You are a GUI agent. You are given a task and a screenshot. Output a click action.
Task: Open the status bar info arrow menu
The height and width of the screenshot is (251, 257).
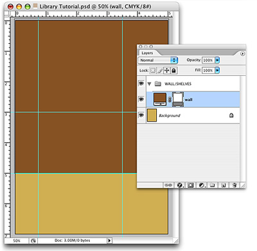pyautogui.click(x=109, y=241)
